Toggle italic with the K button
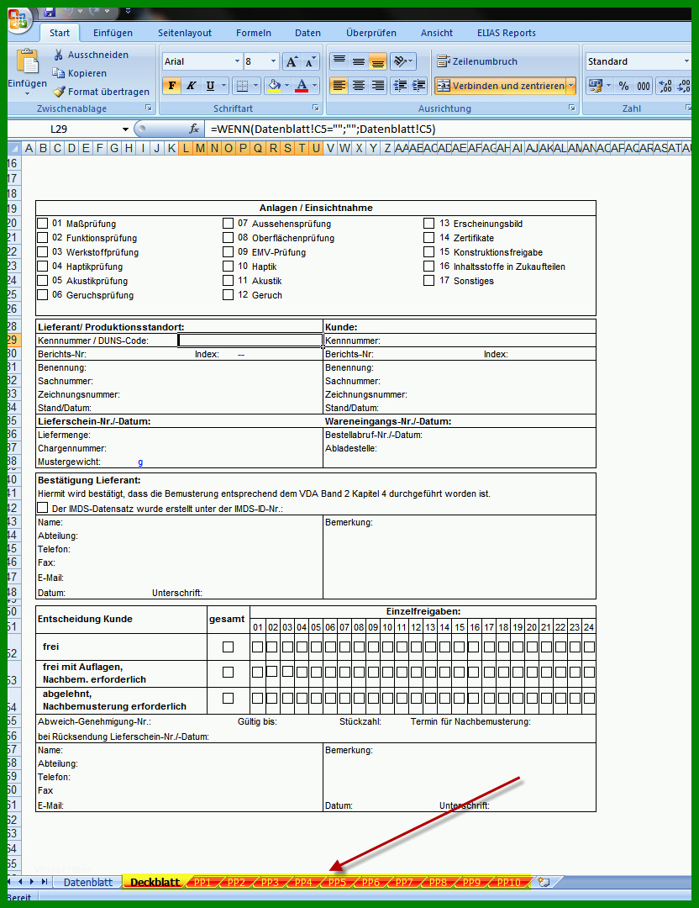The height and width of the screenshot is (908, 699). (191, 86)
